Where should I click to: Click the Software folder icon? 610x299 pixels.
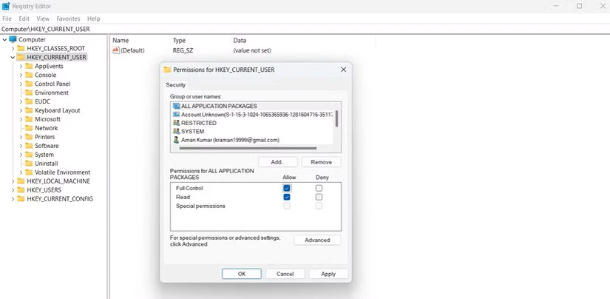point(29,146)
